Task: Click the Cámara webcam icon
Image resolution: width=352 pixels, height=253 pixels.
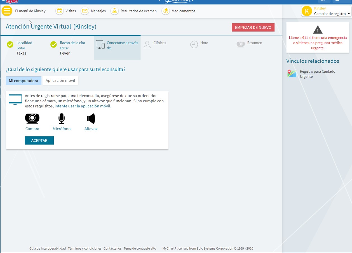Action: pos(32,119)
